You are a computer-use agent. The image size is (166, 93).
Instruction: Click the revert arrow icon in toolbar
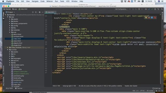[158, 9]
